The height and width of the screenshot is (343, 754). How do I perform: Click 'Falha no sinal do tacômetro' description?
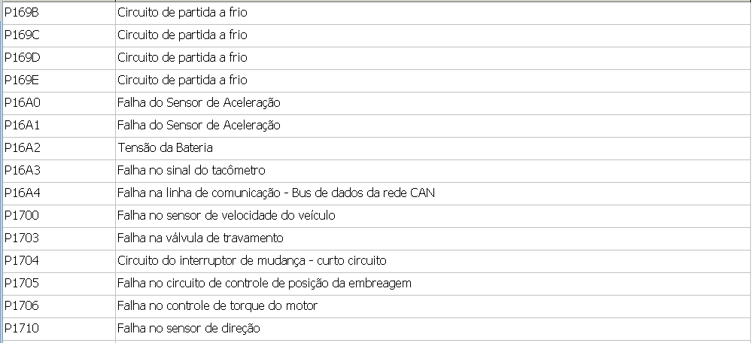coord(191,170)
